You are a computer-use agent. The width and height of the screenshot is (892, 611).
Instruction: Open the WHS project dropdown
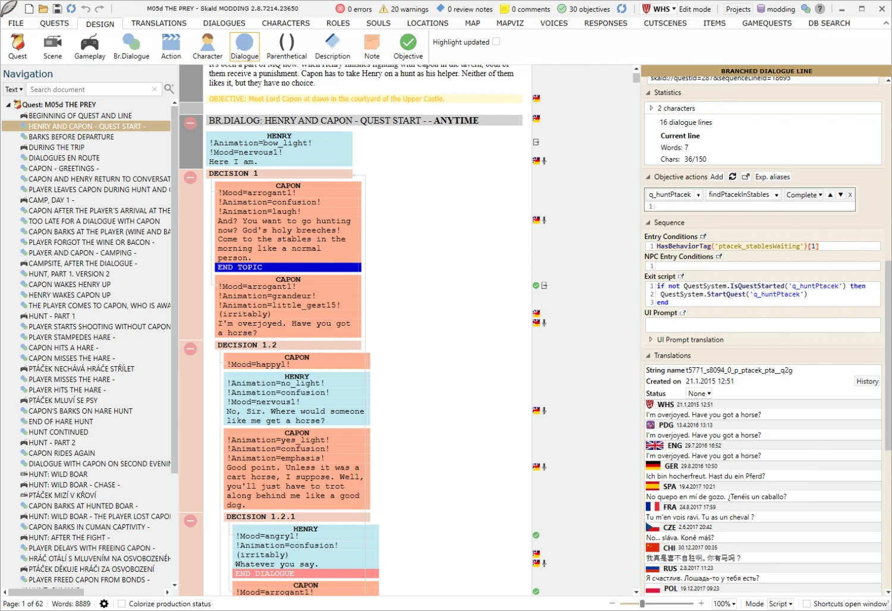[x=659, y=9]
